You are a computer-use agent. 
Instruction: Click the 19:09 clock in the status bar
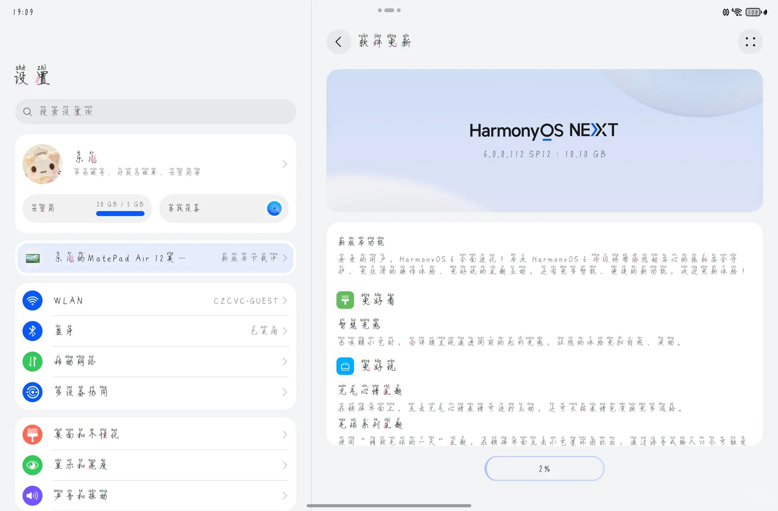(23, 12)
